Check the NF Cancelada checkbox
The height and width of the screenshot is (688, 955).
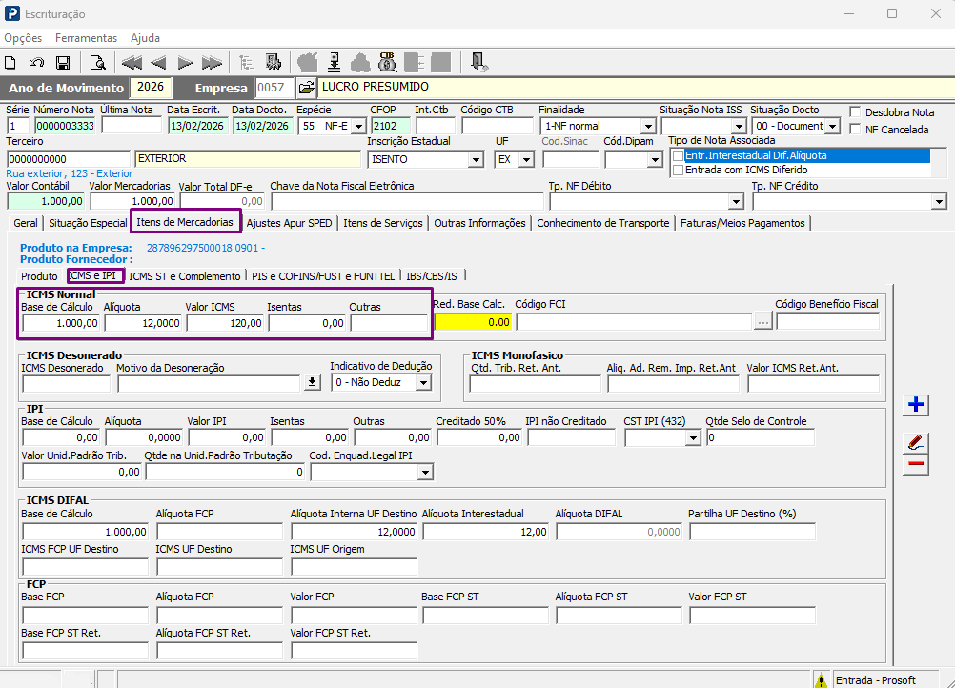[x=856, y=129]
